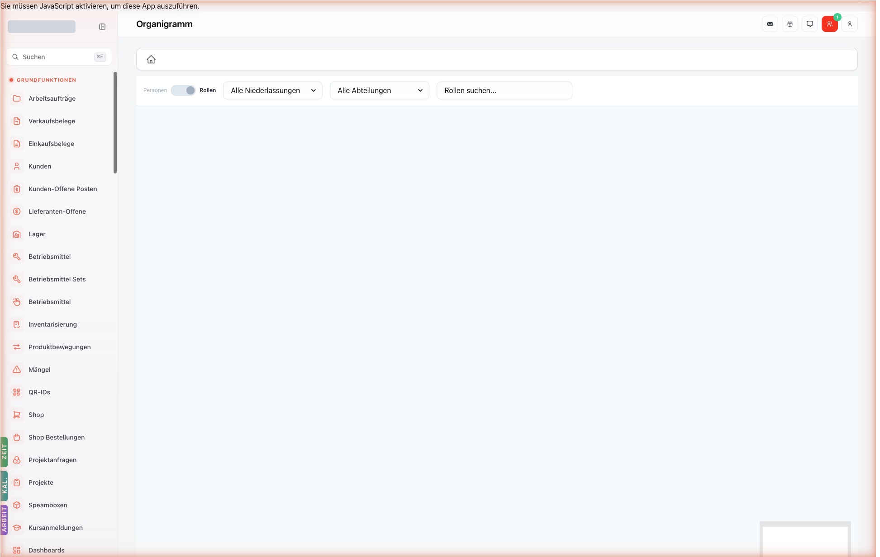Screen dimensions: 880x557
Task: Click the home breadcrumb icon
Action: click(151, 59)
